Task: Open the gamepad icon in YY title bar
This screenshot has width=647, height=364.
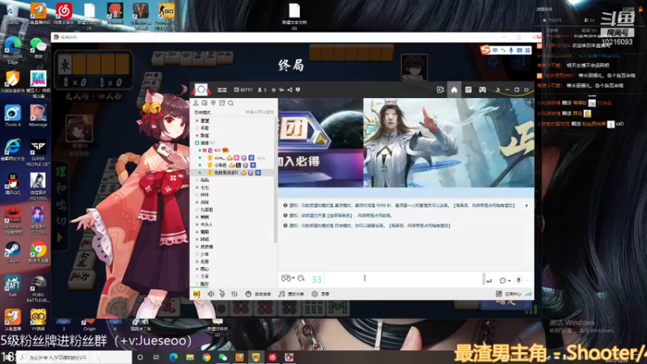Action: coord(482,90)
